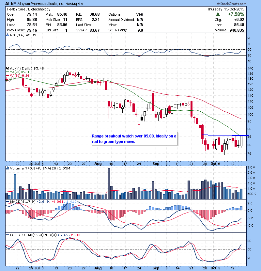Click the VWAP value 83.67
This screenshot has height=271, width=261.
click(x=95, y=30)
